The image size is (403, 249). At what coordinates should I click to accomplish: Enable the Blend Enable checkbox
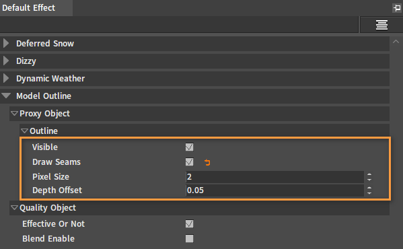pyautogui.click(x=190, y=238)
